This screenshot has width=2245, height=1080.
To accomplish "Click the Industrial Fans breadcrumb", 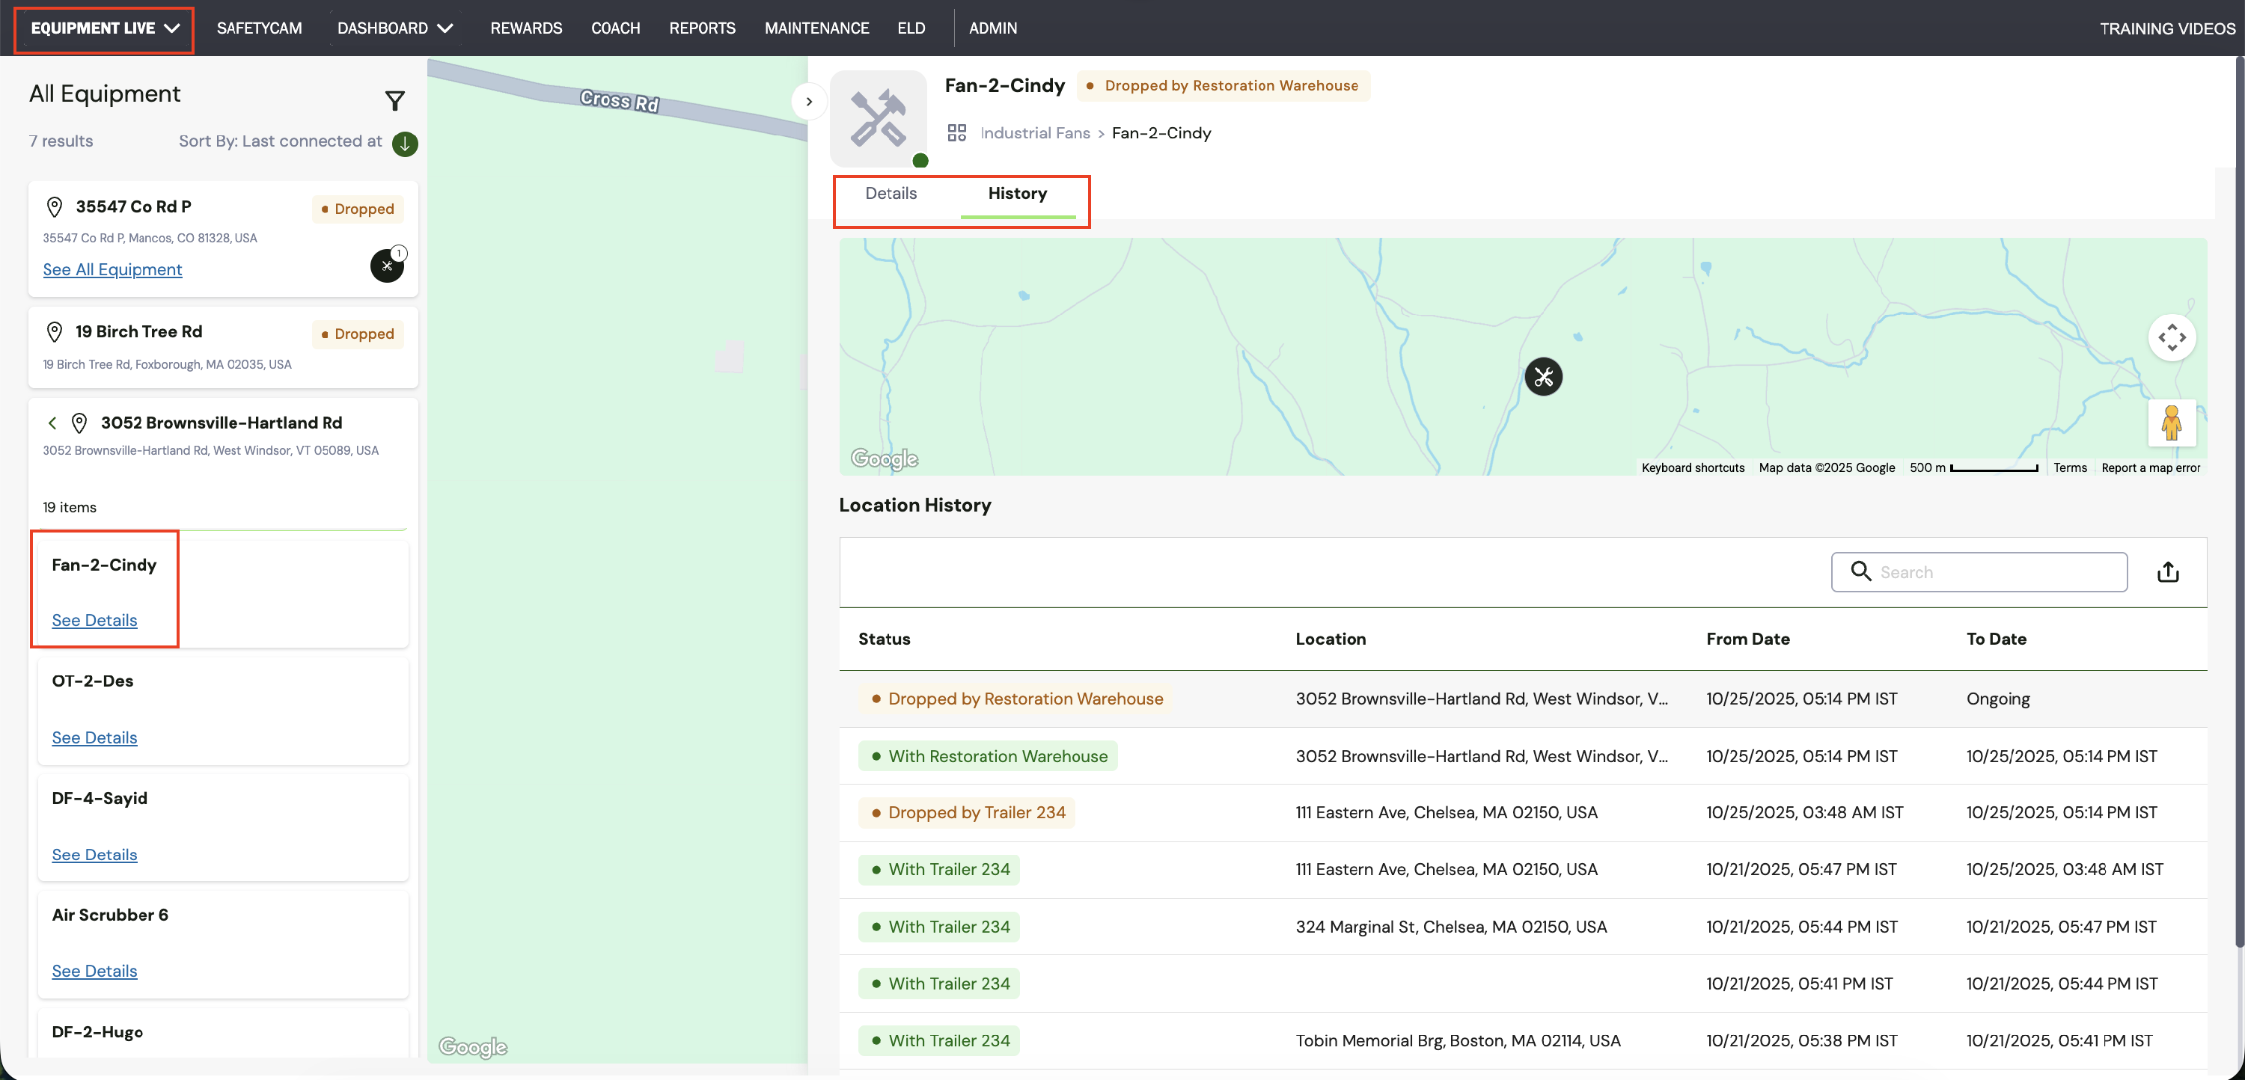I will (x=1034, y=132).
